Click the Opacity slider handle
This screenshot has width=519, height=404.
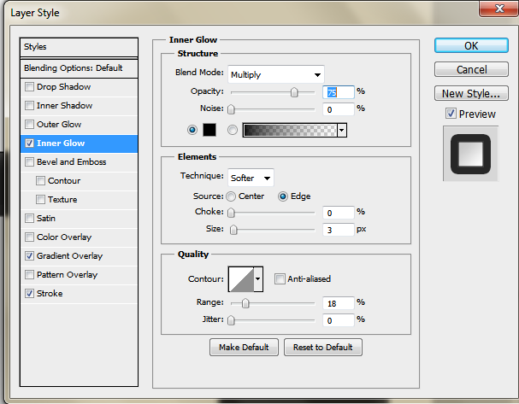point(294,92)
